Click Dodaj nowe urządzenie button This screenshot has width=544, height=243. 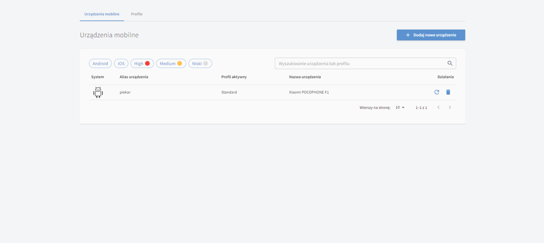tap(431, 35)
